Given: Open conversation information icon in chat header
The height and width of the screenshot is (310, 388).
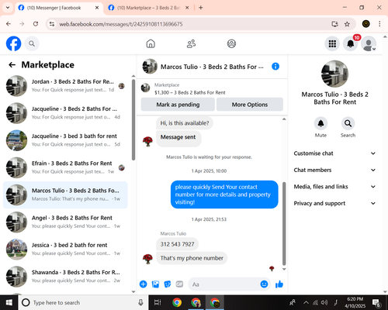Looking at the screenshot, I should pos(275,67).
